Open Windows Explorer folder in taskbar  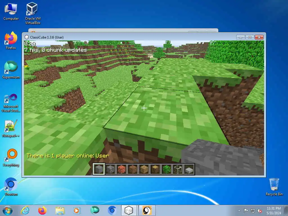click(60, 210)
